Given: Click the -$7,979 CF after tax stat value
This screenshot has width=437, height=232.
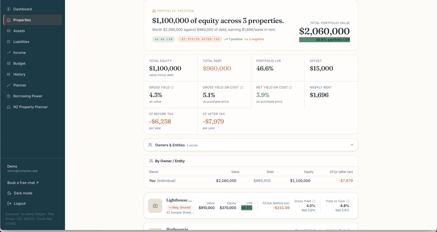Looking at the screenshot, I should pyautogui.click(x=213, y=122).
